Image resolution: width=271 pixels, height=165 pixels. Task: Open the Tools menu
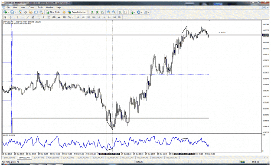(x=40, y=7)
